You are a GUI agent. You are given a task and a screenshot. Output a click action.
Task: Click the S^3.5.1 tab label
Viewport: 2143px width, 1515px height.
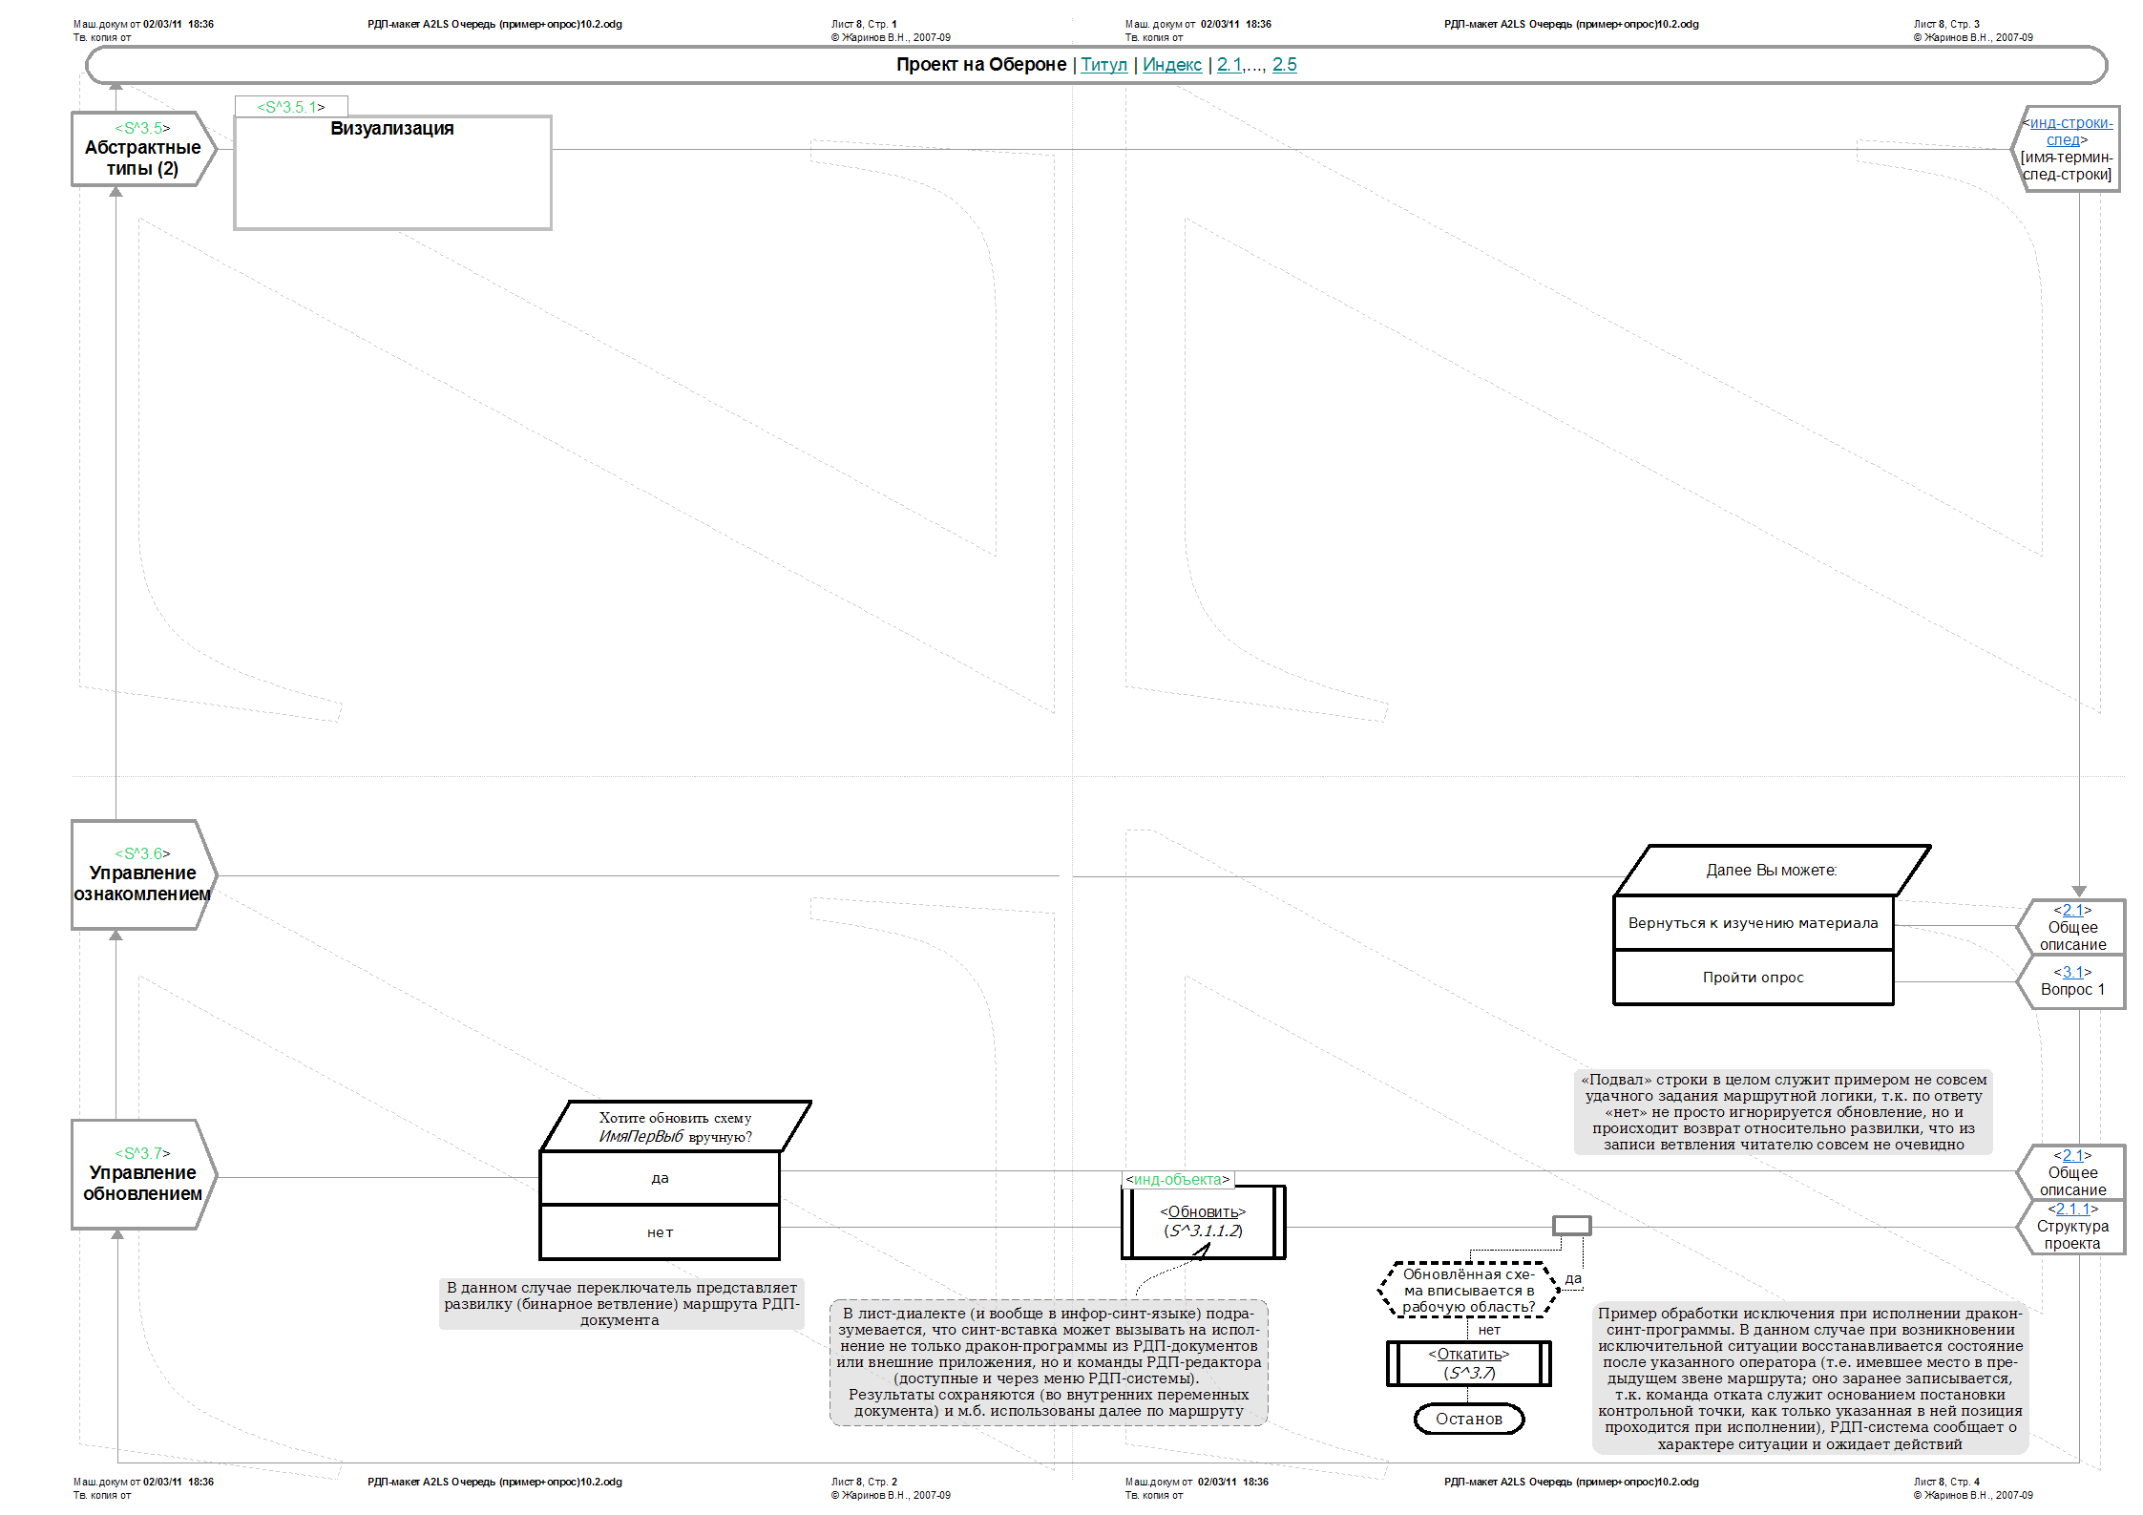(291, 107)
